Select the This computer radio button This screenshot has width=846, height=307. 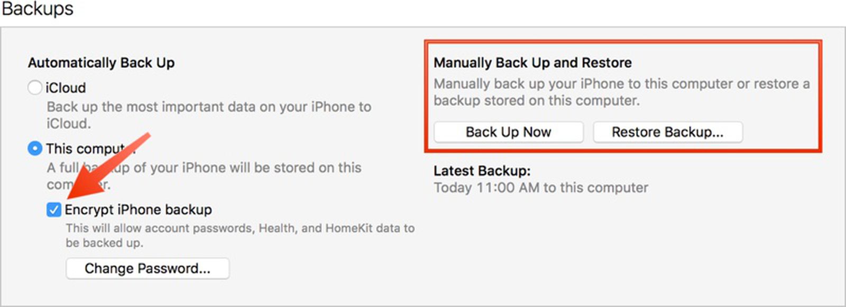click(x=35, y=149)
